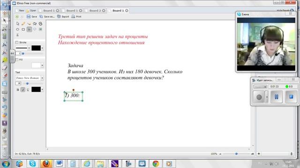Click the round record button
The height and width of the screenshot is (168, 300).
click(x=259, y=97)
